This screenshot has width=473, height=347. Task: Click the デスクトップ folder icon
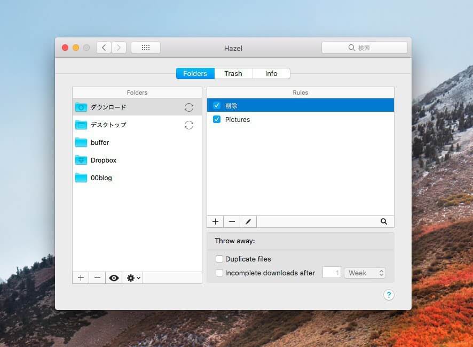pyautogui.click(x=81, y=125)
